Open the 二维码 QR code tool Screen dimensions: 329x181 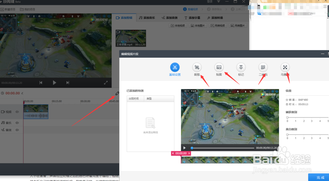click(263, 67)
